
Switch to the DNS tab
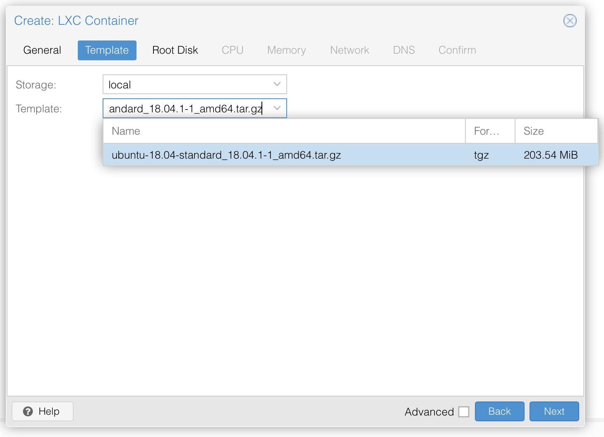404,50
